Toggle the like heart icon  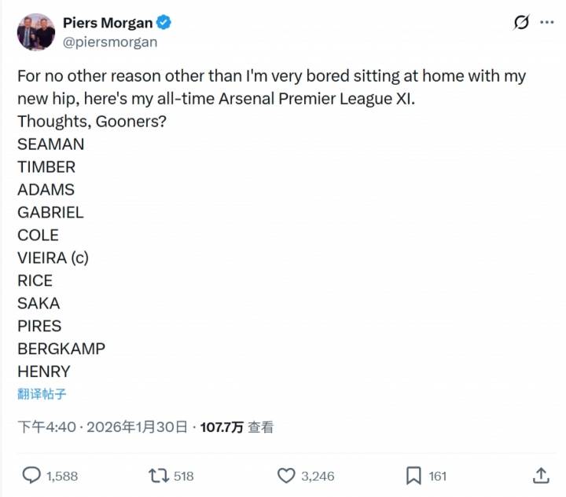click(286, 475)
